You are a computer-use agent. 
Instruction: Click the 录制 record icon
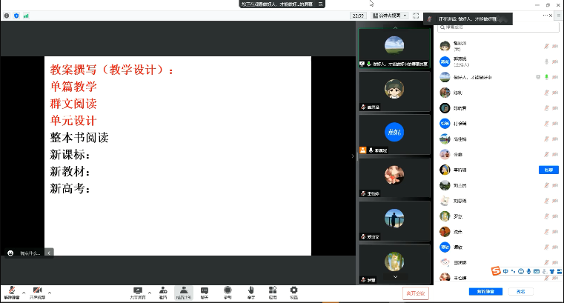pyautogui.click(x=228, y=290)
